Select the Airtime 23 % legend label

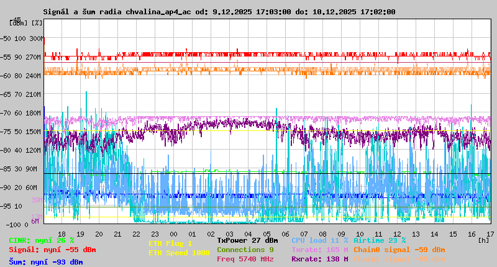[x=380, y=240]
